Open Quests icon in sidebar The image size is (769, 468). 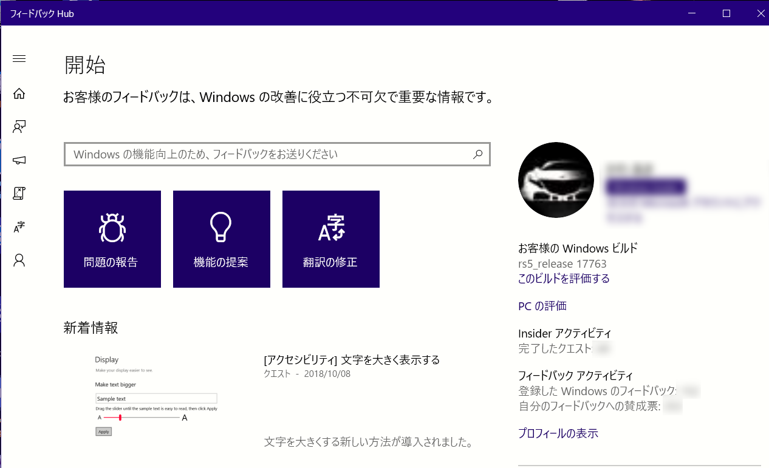coord(19,193)
